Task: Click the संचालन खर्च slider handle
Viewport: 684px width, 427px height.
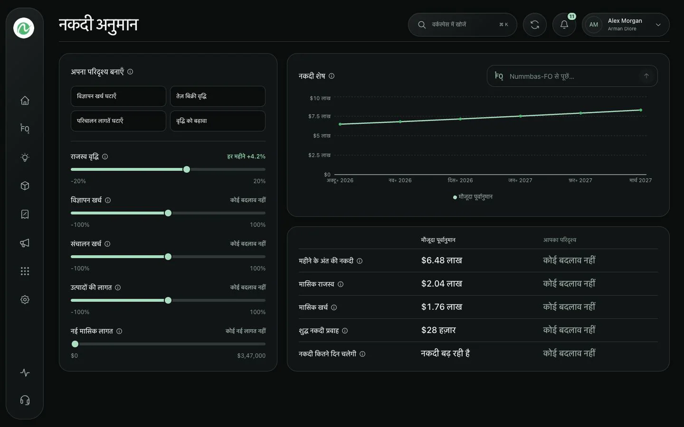Action: (x=168, y=257)
